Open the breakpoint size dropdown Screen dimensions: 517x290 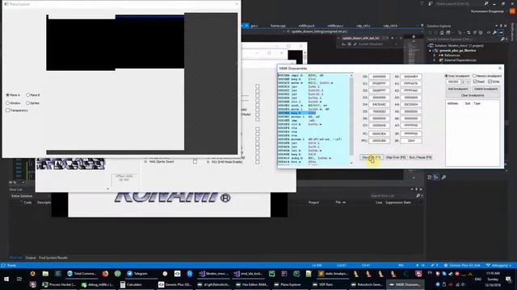(466, 81)
